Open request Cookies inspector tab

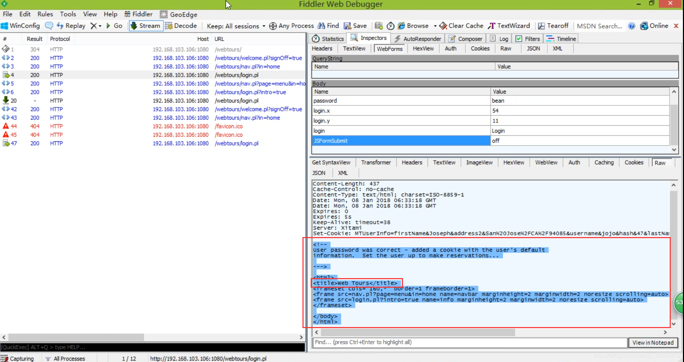(480, 49)
